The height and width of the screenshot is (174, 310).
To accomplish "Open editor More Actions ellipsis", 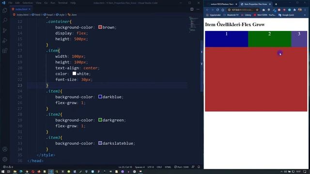I will 198,9.
